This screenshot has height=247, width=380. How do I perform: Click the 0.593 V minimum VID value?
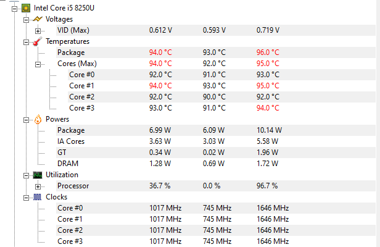tap(215, 30)
